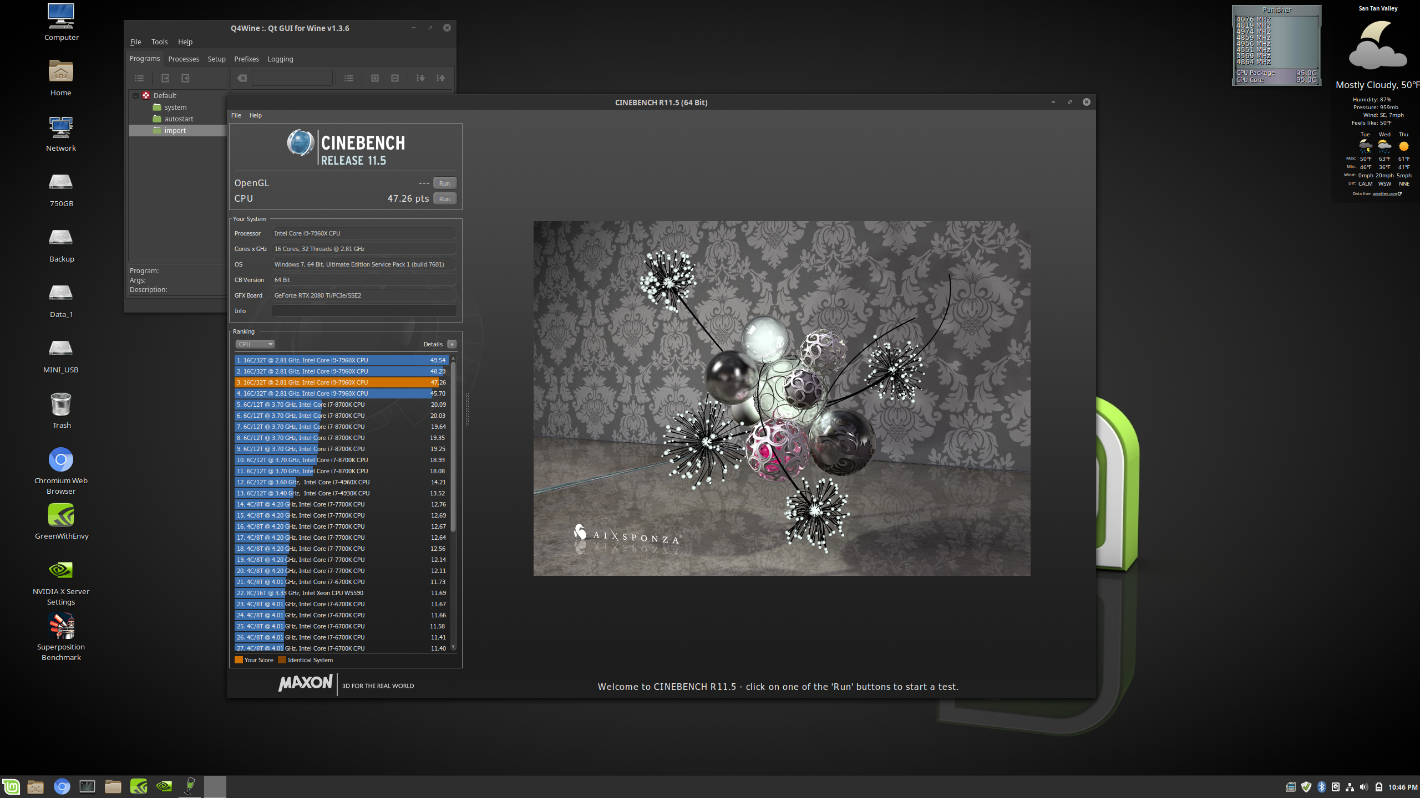Click the clear search field icon
1420x798 pixels.
(242, 78)
